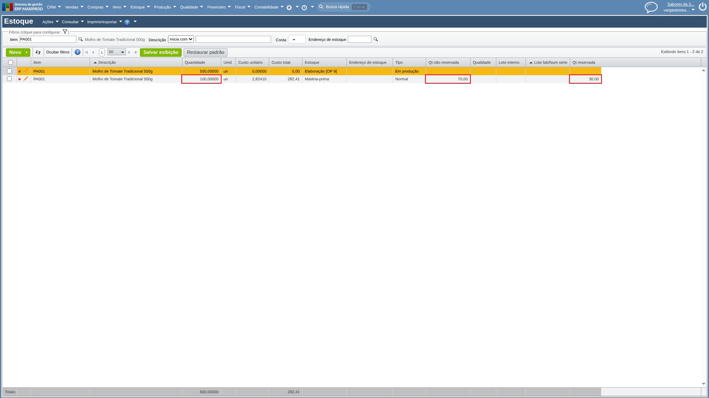The height and width of the screenshot is (398, 709).
Task: Delete the Matéria-prima stock row
Action: (20, 79)
